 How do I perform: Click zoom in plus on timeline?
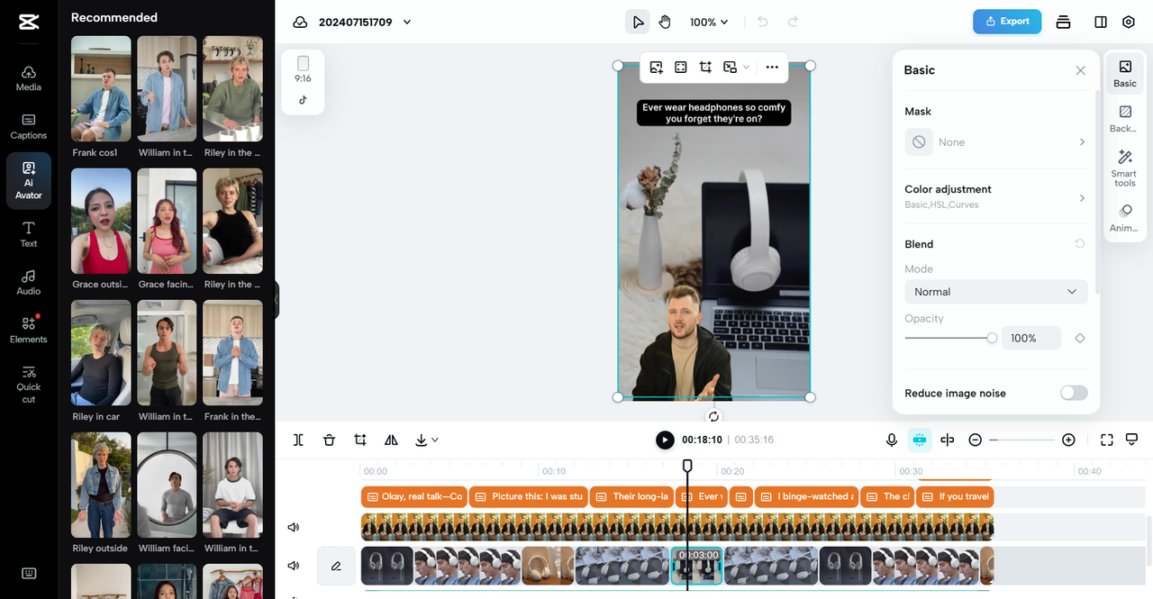pos(1068,440)
